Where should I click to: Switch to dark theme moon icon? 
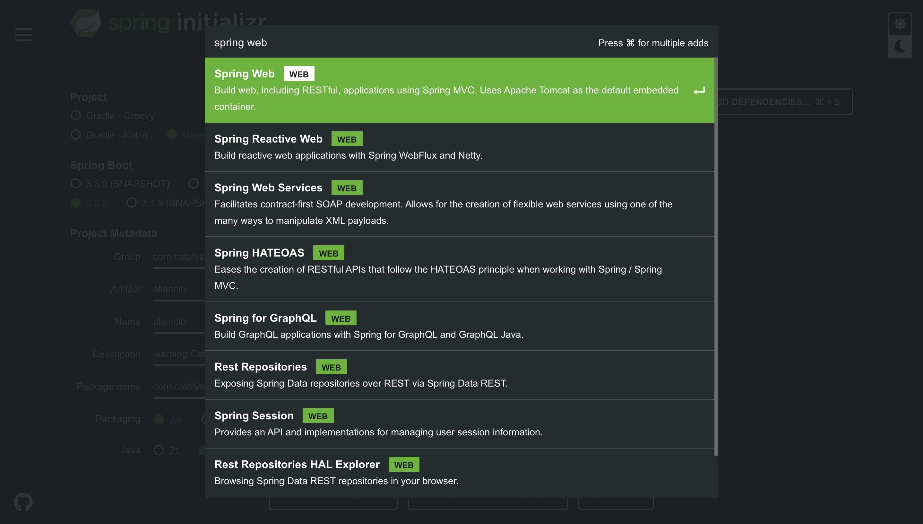tap(900, 47)
